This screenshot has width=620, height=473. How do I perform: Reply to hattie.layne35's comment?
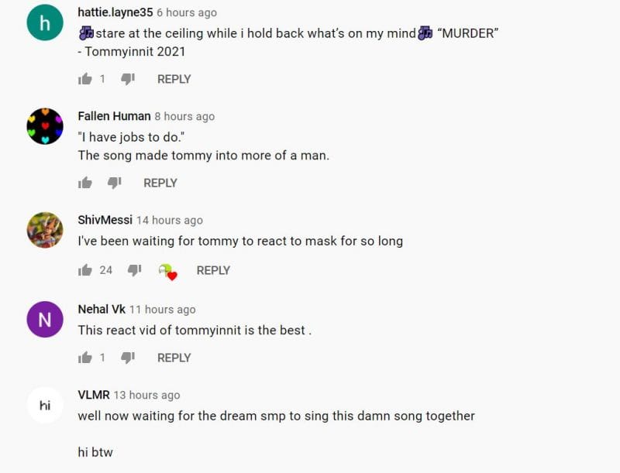pyautogui.click(x=174, y=78)
